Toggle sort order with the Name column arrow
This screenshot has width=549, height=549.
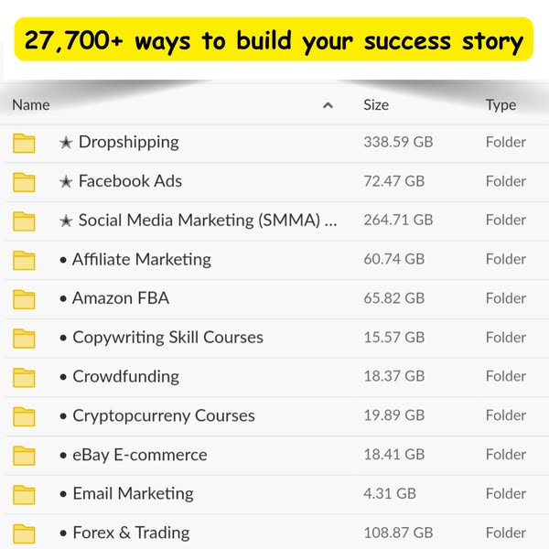tap(328, 105)
